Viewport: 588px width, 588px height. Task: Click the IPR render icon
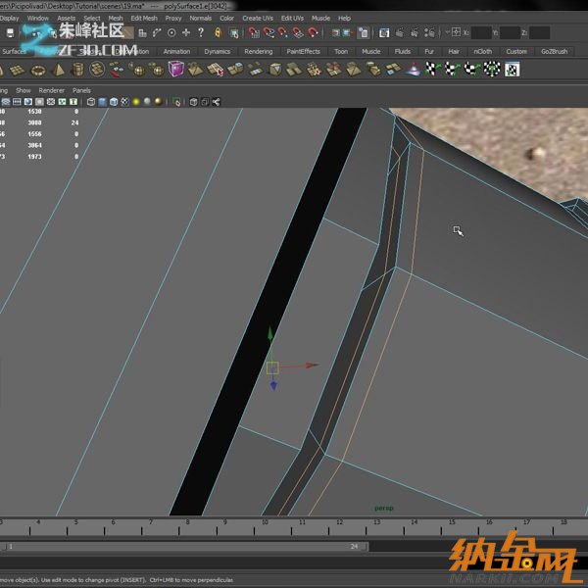(x=415, y=33)
